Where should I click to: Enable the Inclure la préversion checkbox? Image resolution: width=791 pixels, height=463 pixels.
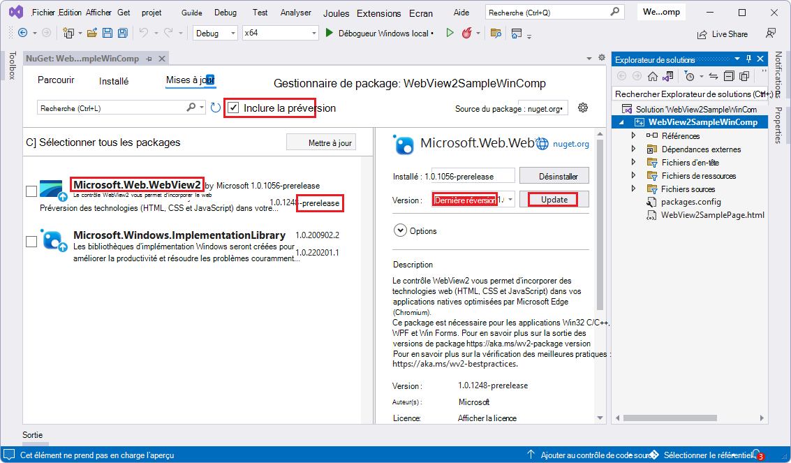click(x=233, y=108)
